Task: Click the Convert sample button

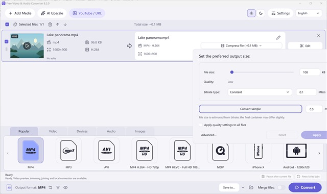Action: [250, 109]
